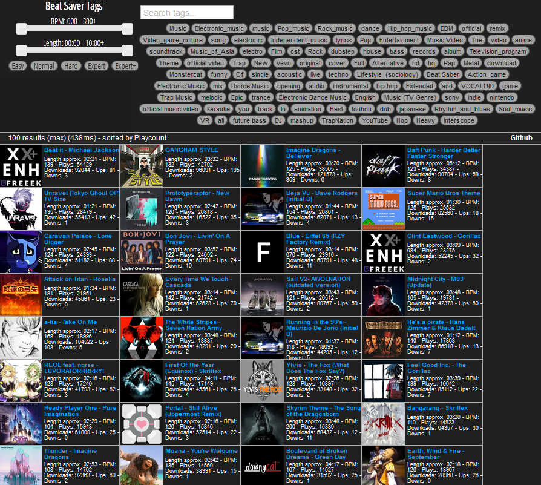
Task: Click the a-ha sketch cover thumbnail
Action: pyautogui.click(x=21, y=338)
